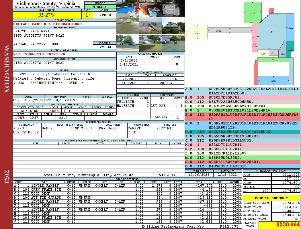The width and height of the screenshot is (301, 229).
Task: Click book page 2021 439 in Legal Instruments
Action: 168,83
